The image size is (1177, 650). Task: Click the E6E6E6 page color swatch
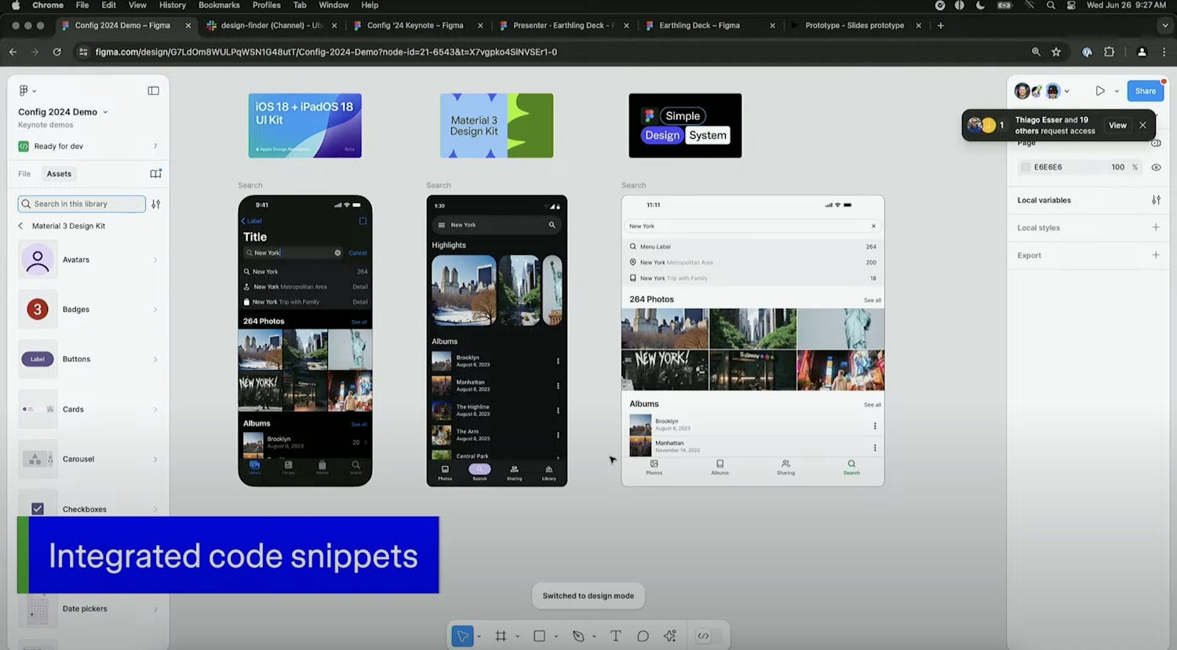(1026, 167)
